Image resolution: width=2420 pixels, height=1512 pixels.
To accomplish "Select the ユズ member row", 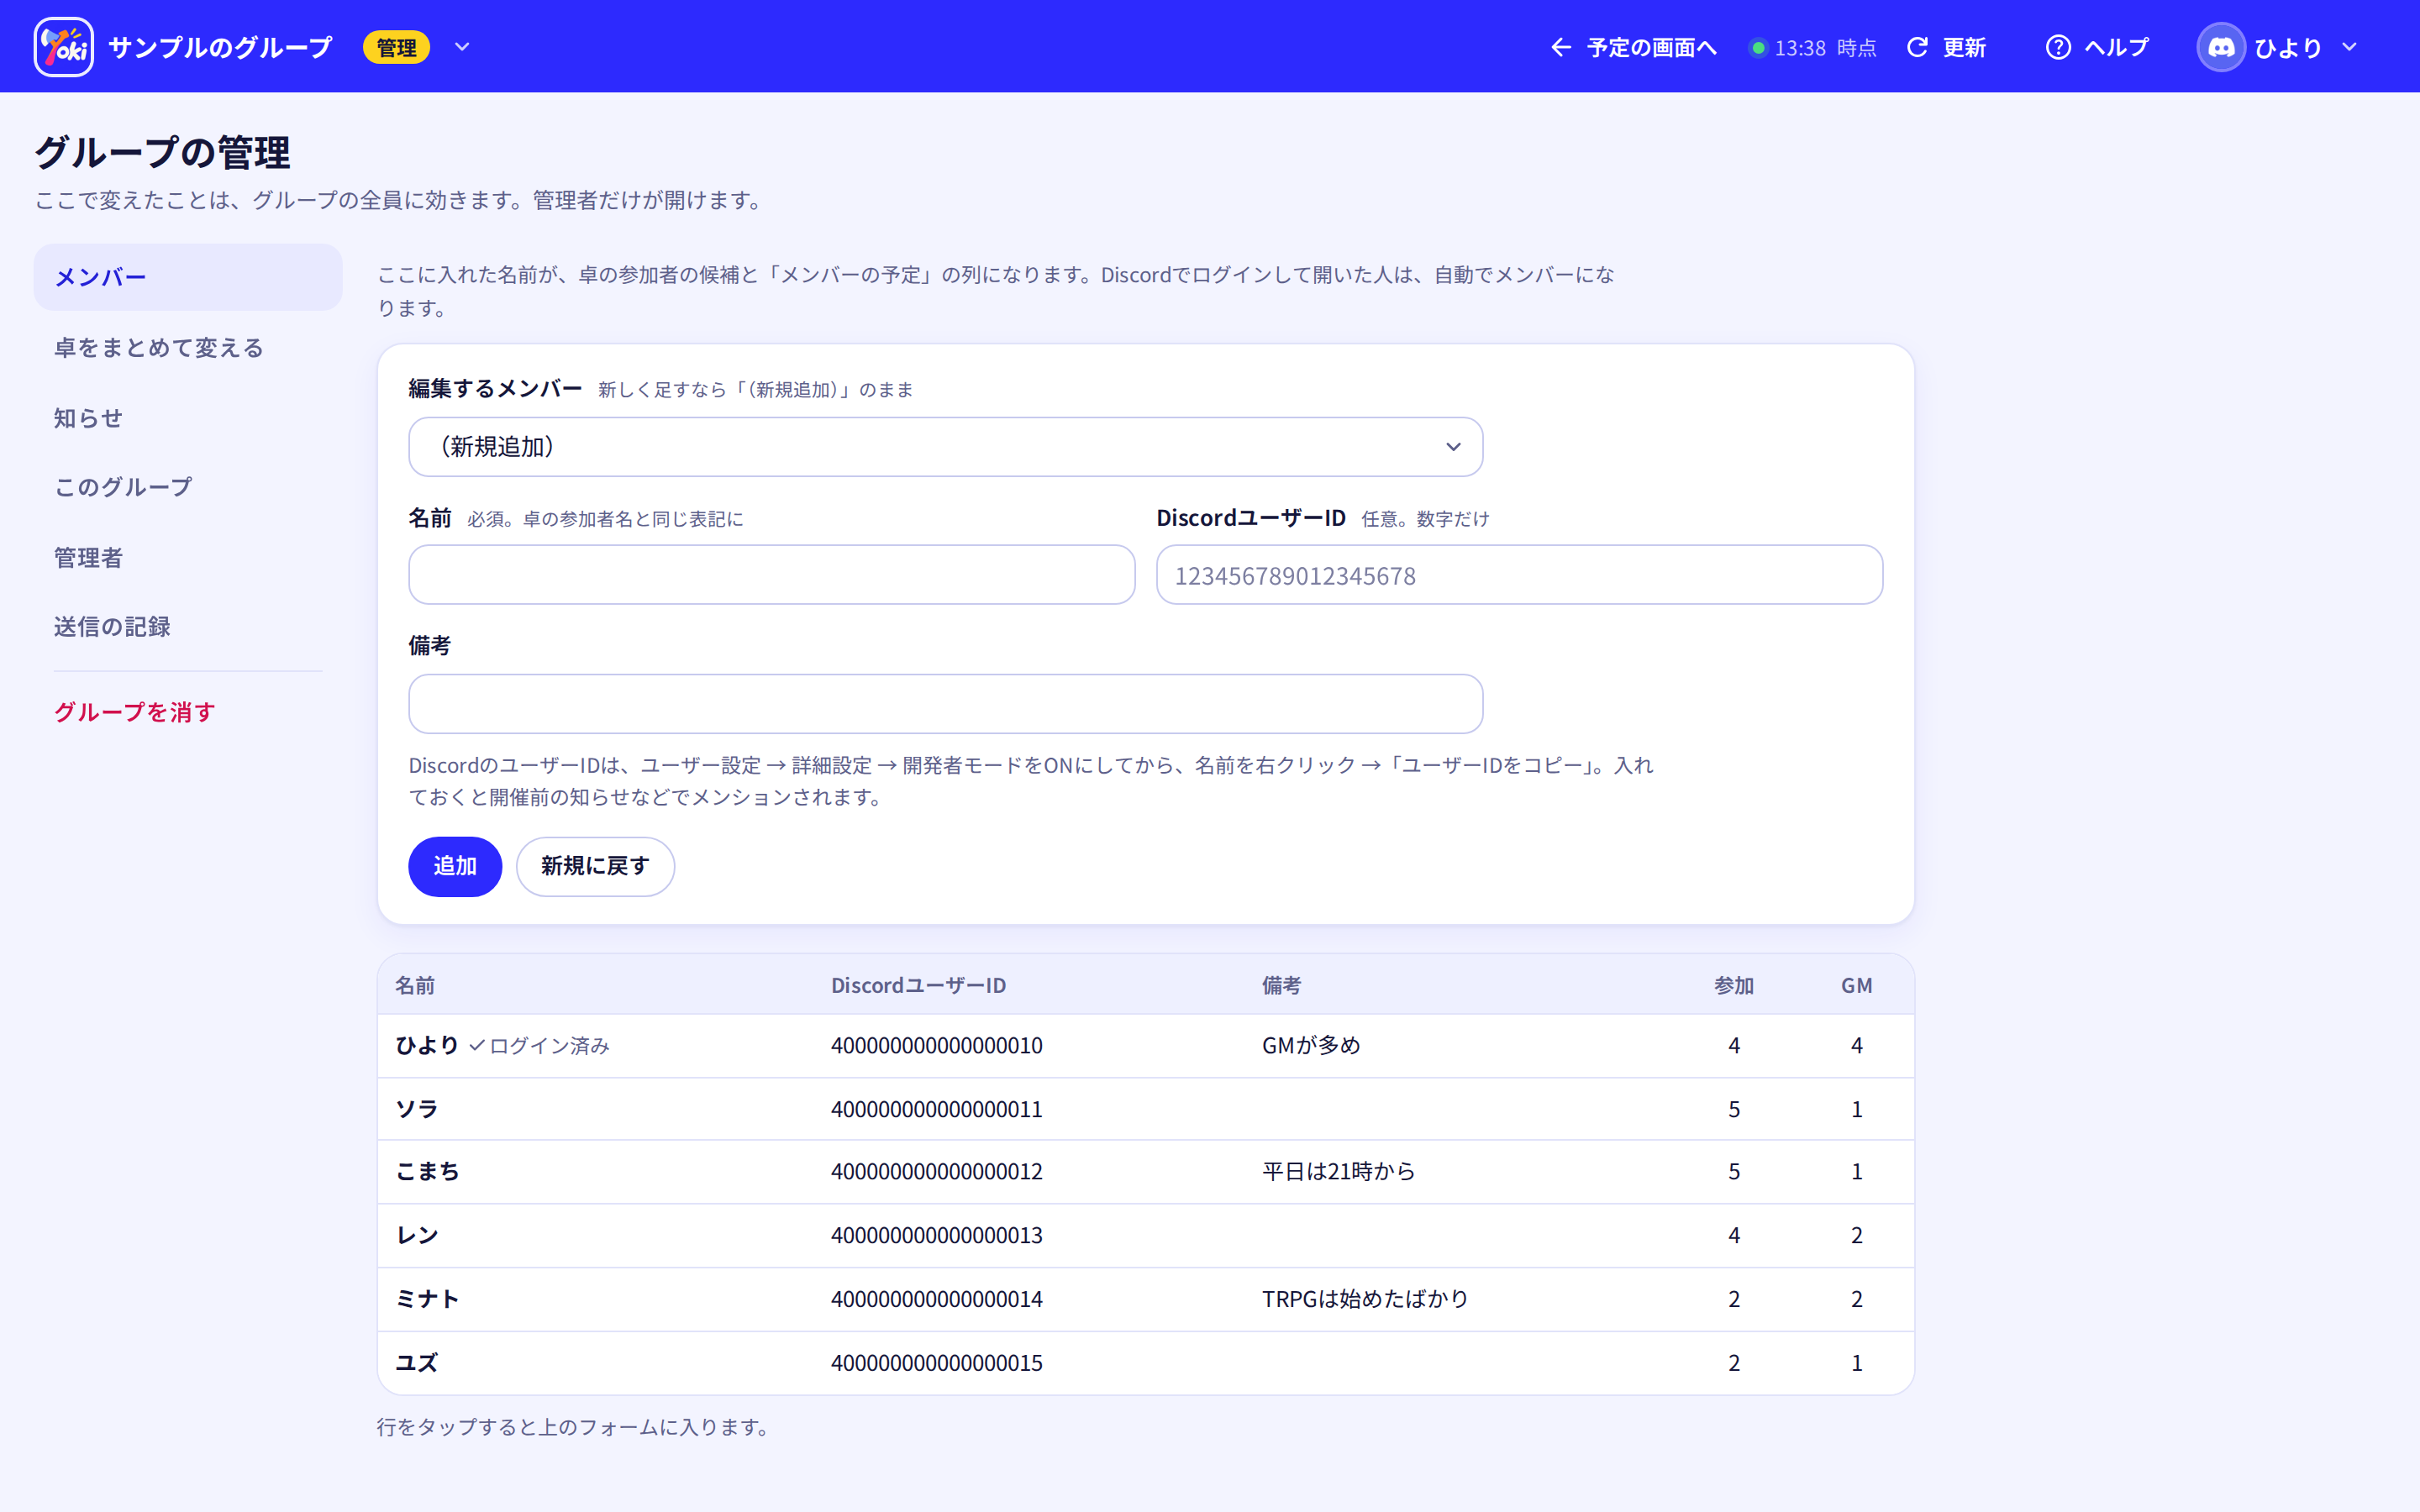I will 1145,1363.
